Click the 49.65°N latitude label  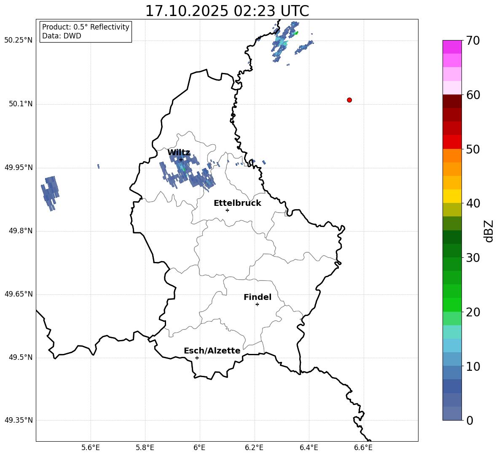19,294
